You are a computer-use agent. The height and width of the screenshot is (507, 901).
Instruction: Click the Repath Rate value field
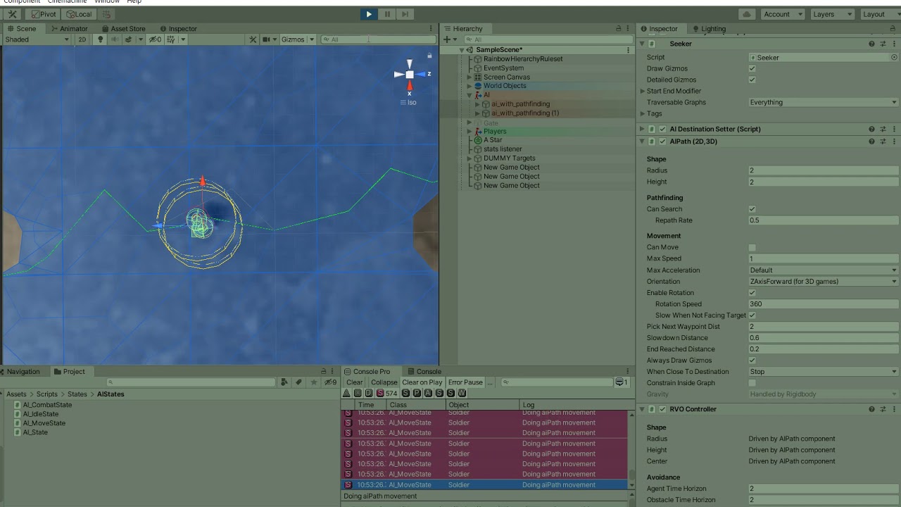(823, 220)
